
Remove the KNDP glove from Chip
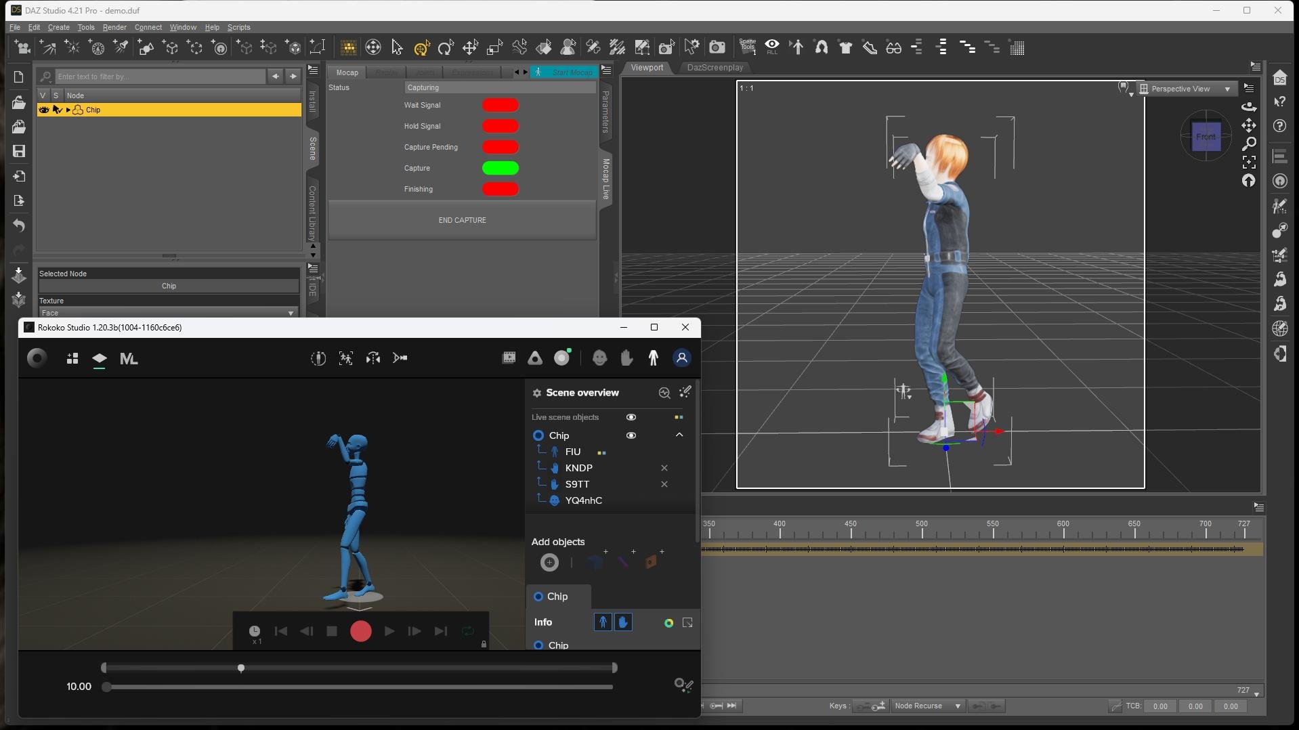tap(664, 468)
